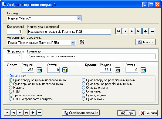Minimize the 'Довідник торгових операцій' window
The image size is (162, 119).
pyautogui.click(x=145, y=5)
